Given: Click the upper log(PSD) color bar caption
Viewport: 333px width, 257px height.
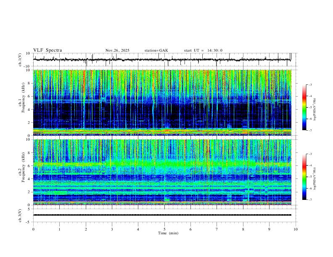Looking at the screenshot, I should click(x=314, y=110).
